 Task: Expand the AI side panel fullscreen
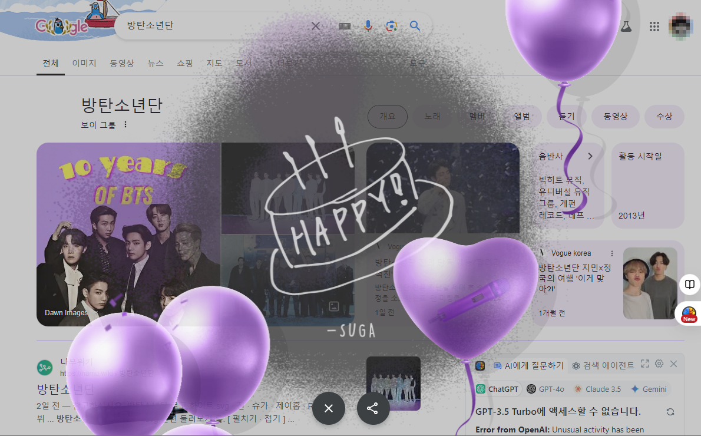pos(644,364)
